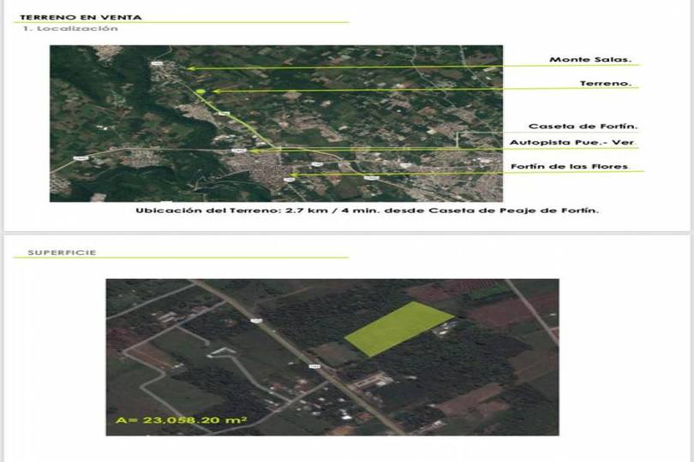Viewport: 694px width, 462px height.
Task: Click the yellow-green highlighted land parcel
Action: click(398, 329)
